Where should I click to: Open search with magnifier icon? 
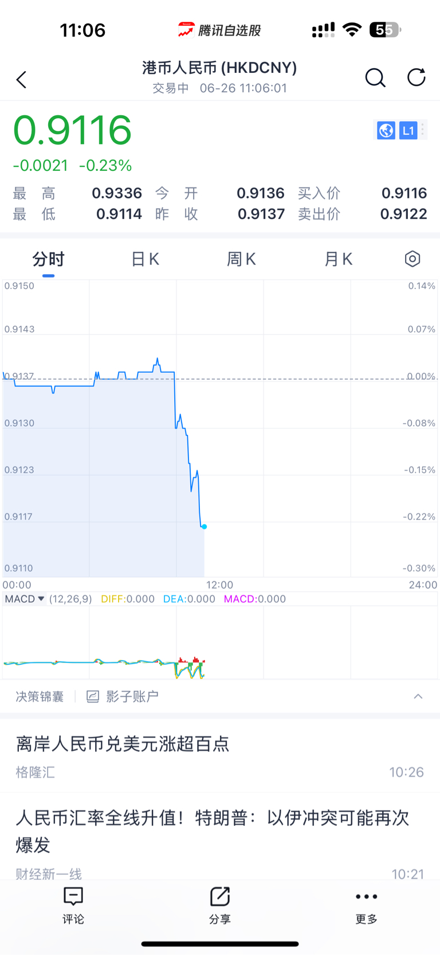(x=375, y=77)
